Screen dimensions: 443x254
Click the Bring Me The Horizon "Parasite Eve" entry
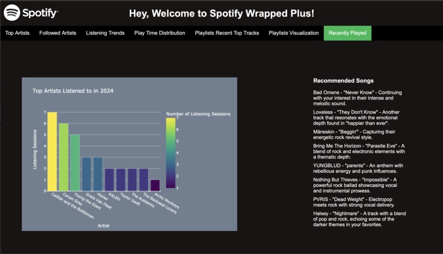click(359, 151)
